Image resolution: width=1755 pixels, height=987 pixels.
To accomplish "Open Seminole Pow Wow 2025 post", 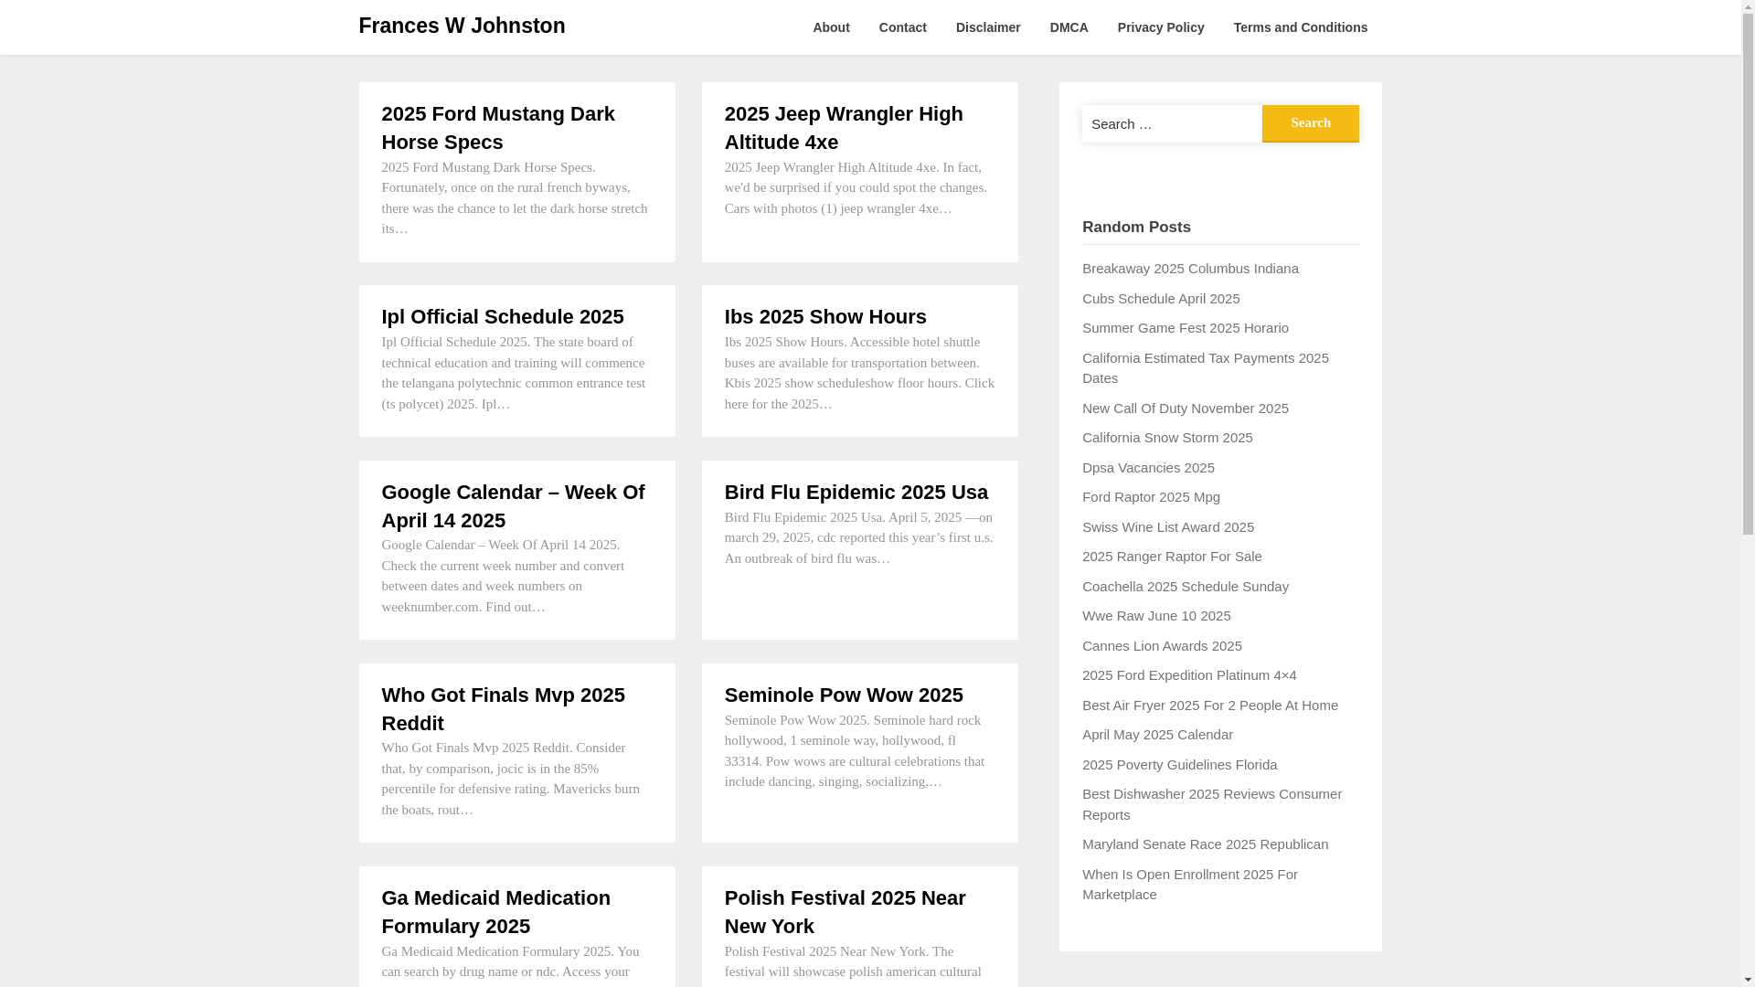I will tap(844, 695).
